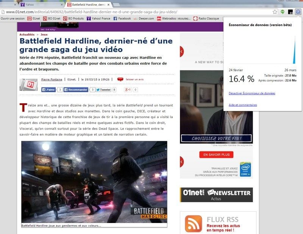Open the Yahoo! France bookmark
Image resolution: width=303 pixels, height=234 pixels.
tap(98, 19)
